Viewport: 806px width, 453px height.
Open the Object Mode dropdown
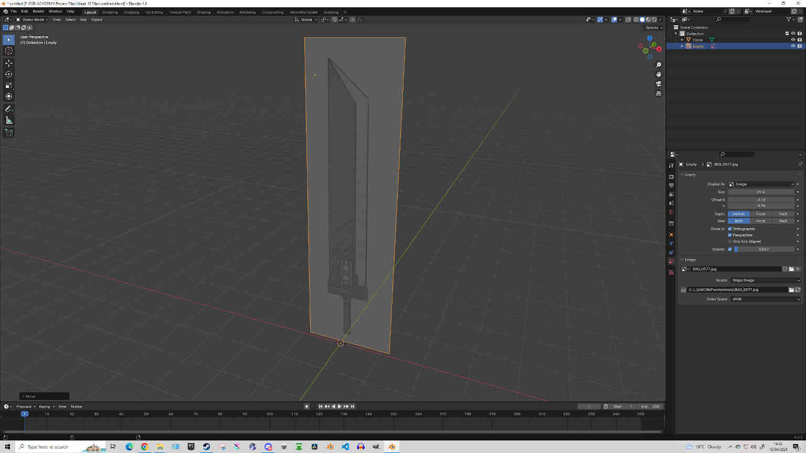tap(32, 19)
